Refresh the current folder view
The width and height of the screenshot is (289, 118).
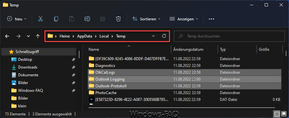tap(164, 36)
